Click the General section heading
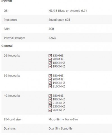Image resolution: width=112 pixels, height=135 pixels. point(7,46)
